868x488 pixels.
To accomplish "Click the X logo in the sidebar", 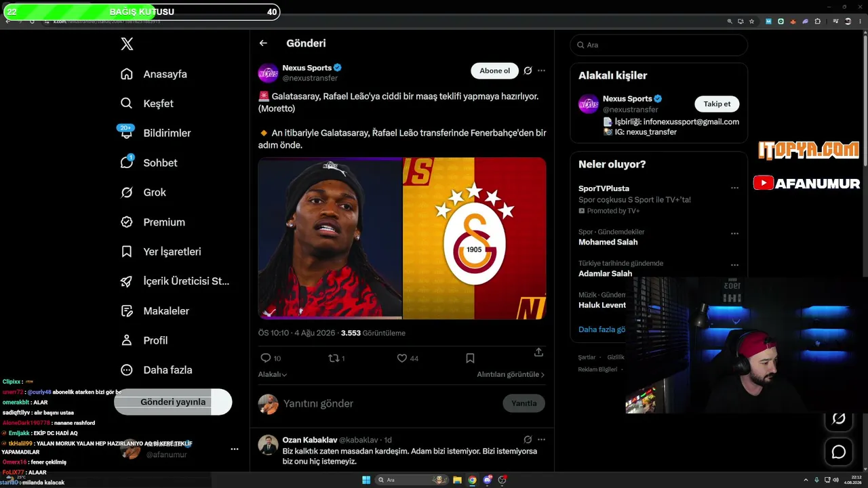I will (x=127, y=44).
